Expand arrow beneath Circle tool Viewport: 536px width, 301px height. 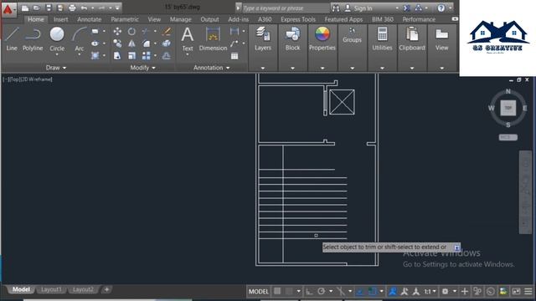57,55
